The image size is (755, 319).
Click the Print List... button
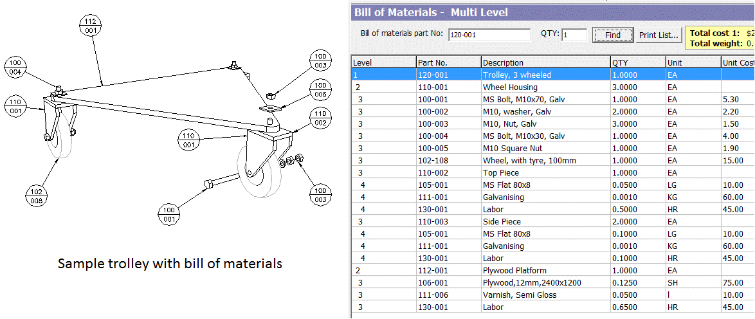(x=659, y=35)
